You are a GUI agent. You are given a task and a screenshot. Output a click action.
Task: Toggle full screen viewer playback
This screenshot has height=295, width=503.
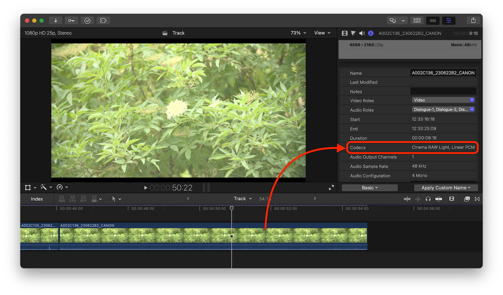tap(331, 187)
